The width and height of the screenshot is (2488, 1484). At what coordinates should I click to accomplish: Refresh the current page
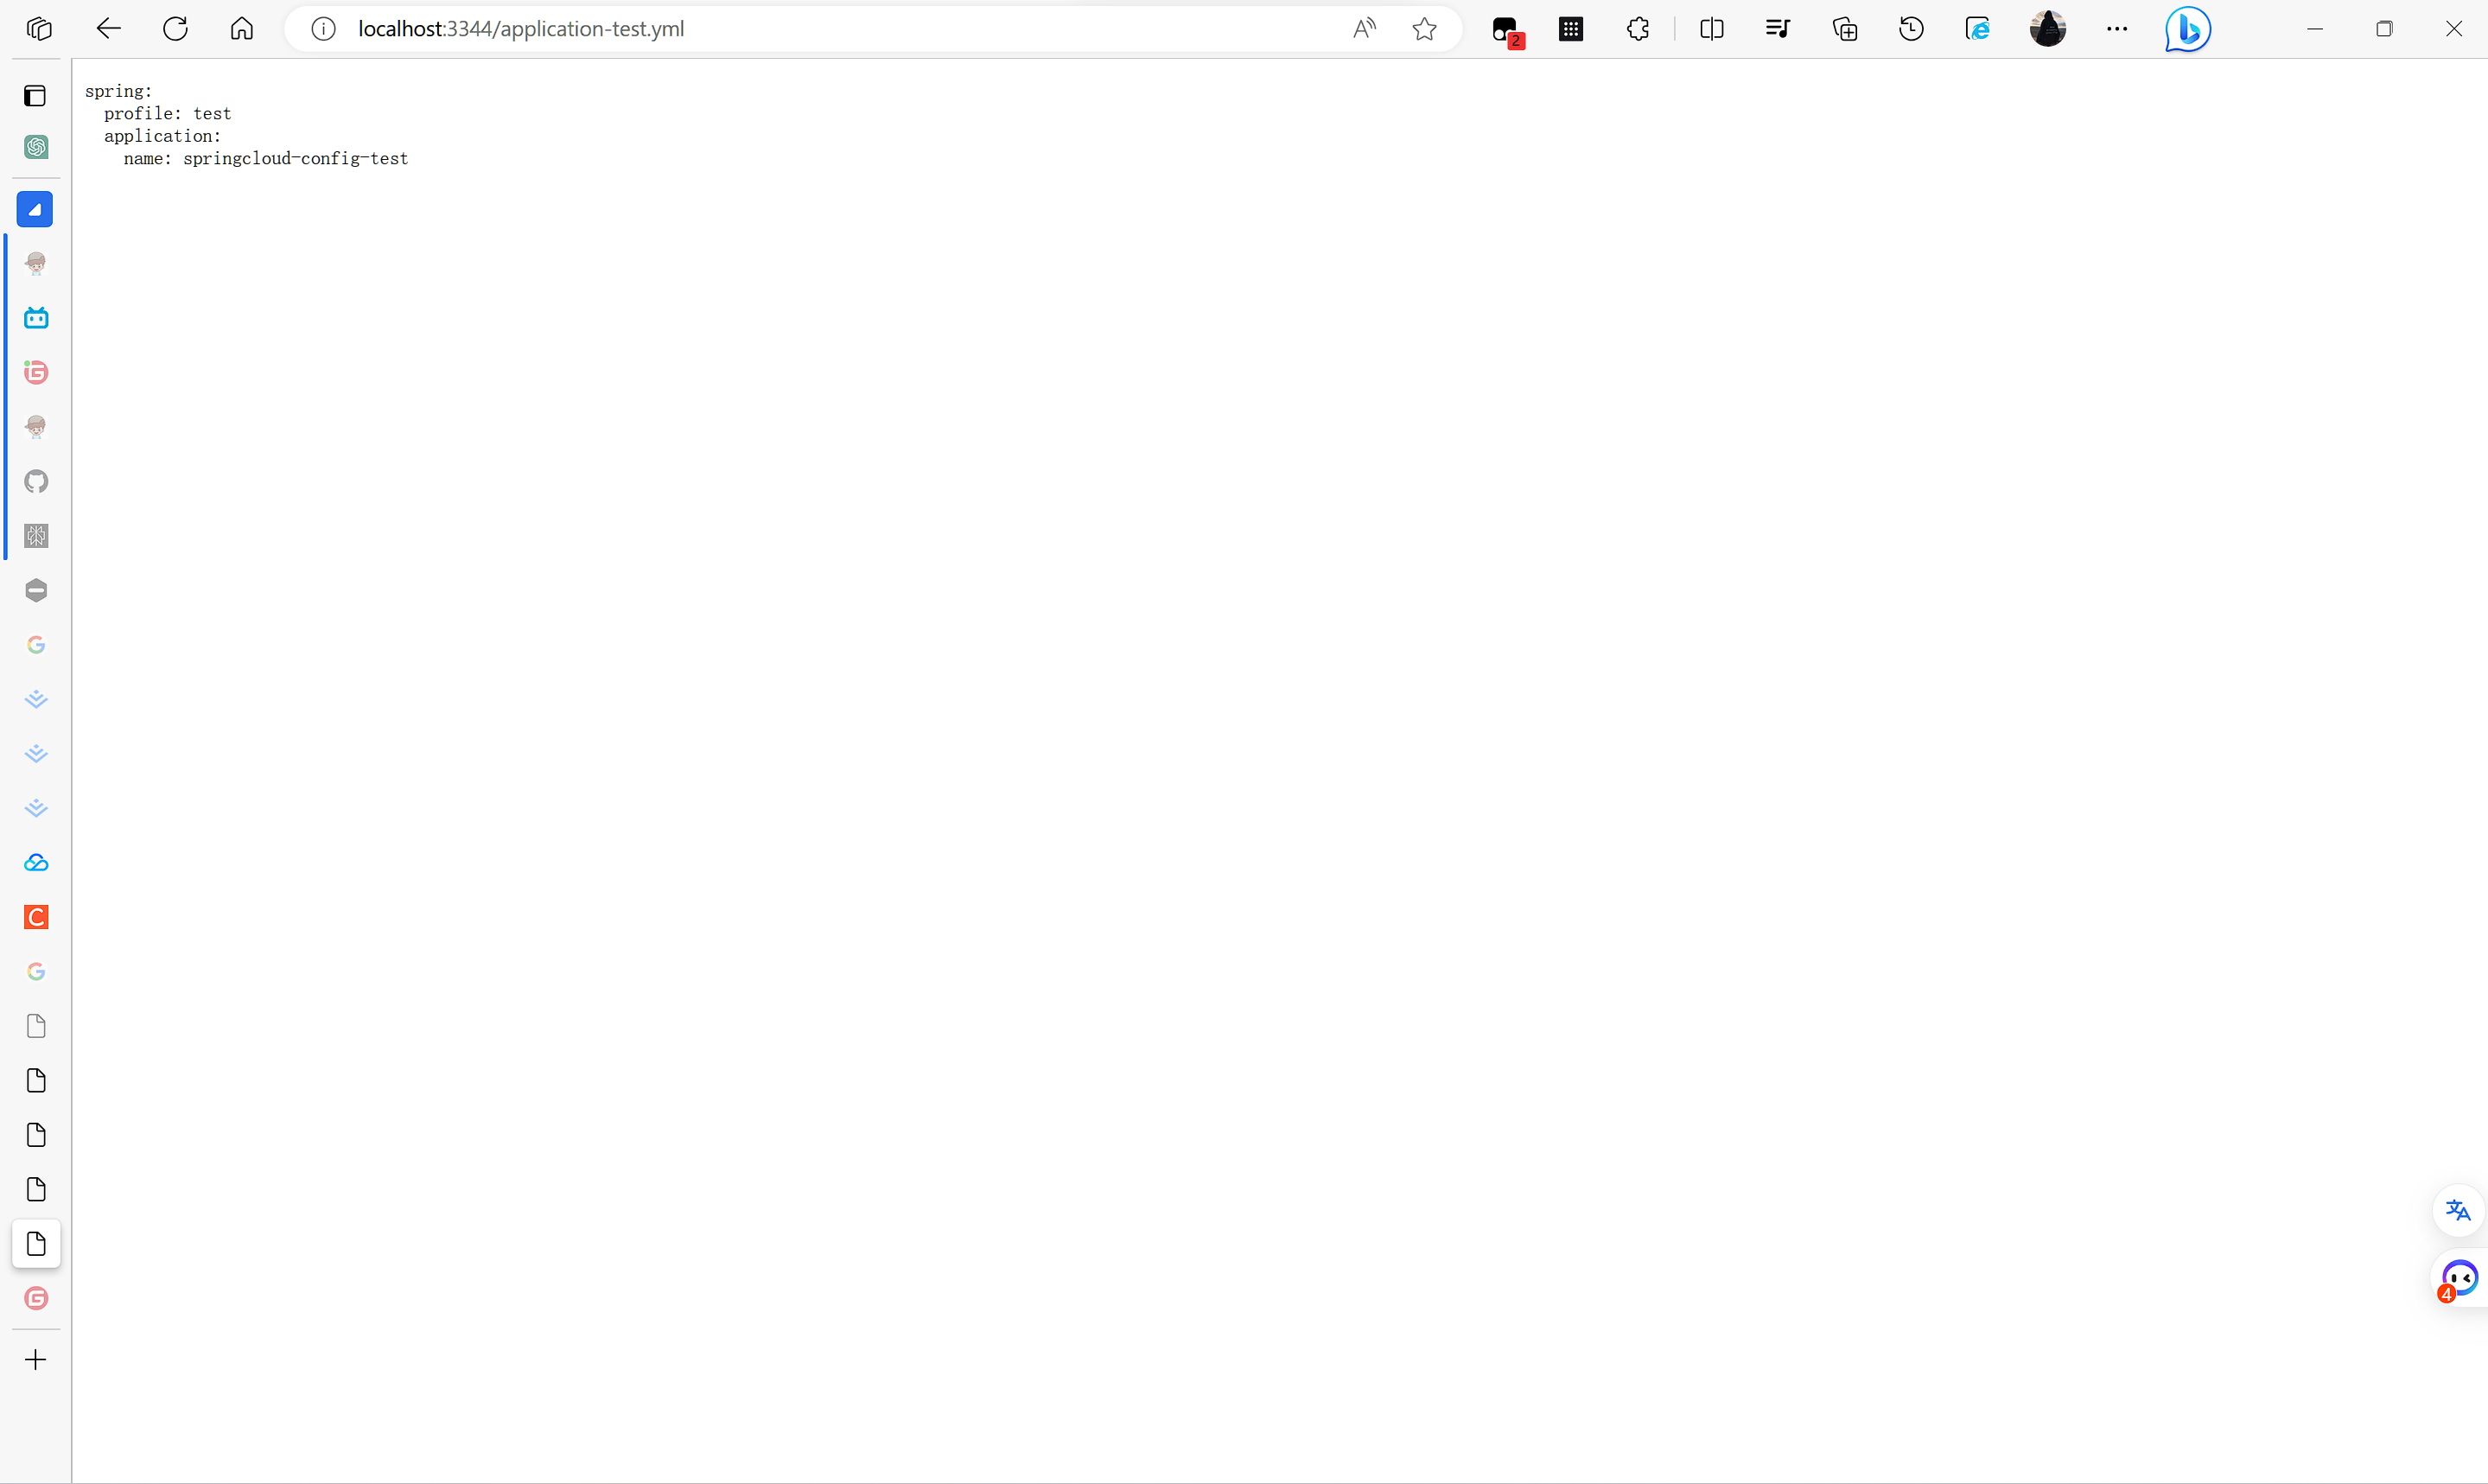pyautogui.click(x=175, y=29)
